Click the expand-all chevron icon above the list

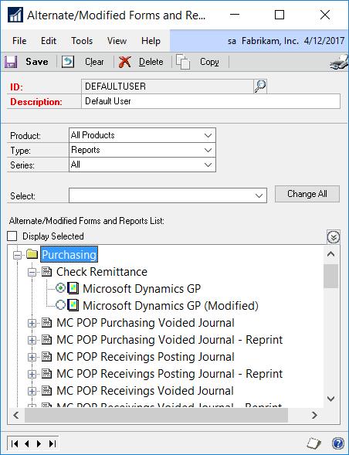point(334,237)
